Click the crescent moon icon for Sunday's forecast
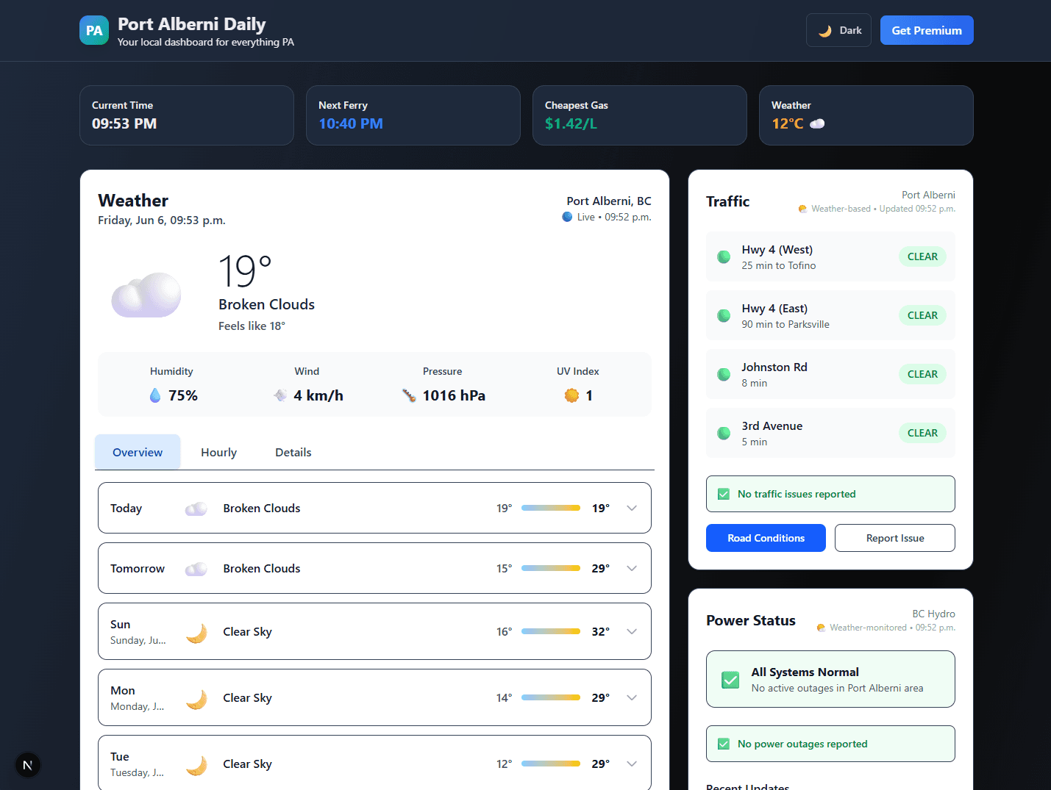The width and height of the screenshot is (1051, 790). (x=196, y=631)
